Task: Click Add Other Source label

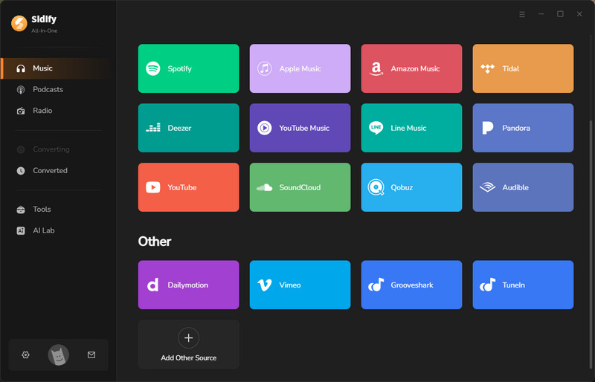Action: [189, 357]
